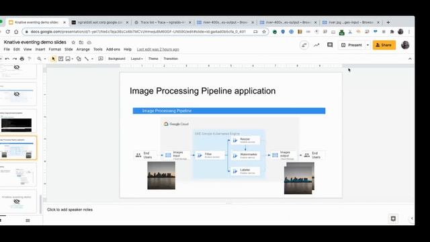Open the Slide menu
The image size is (430, 242).
(69, 49)
